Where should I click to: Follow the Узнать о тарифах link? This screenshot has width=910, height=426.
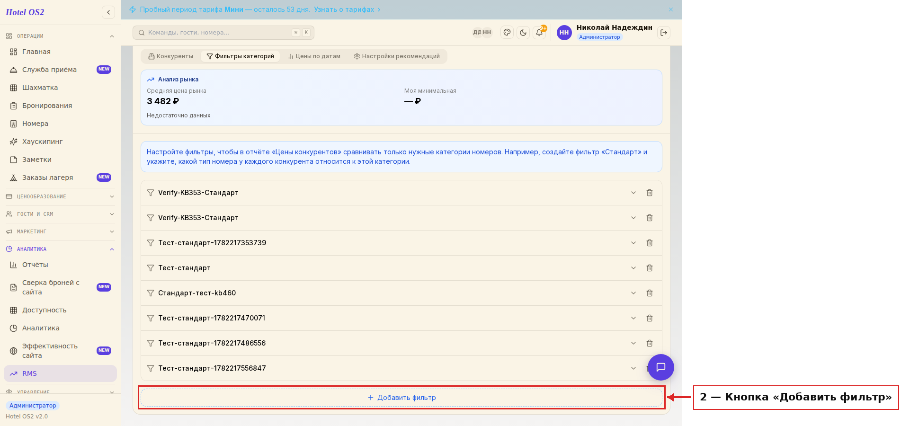(x=344, y=9)
